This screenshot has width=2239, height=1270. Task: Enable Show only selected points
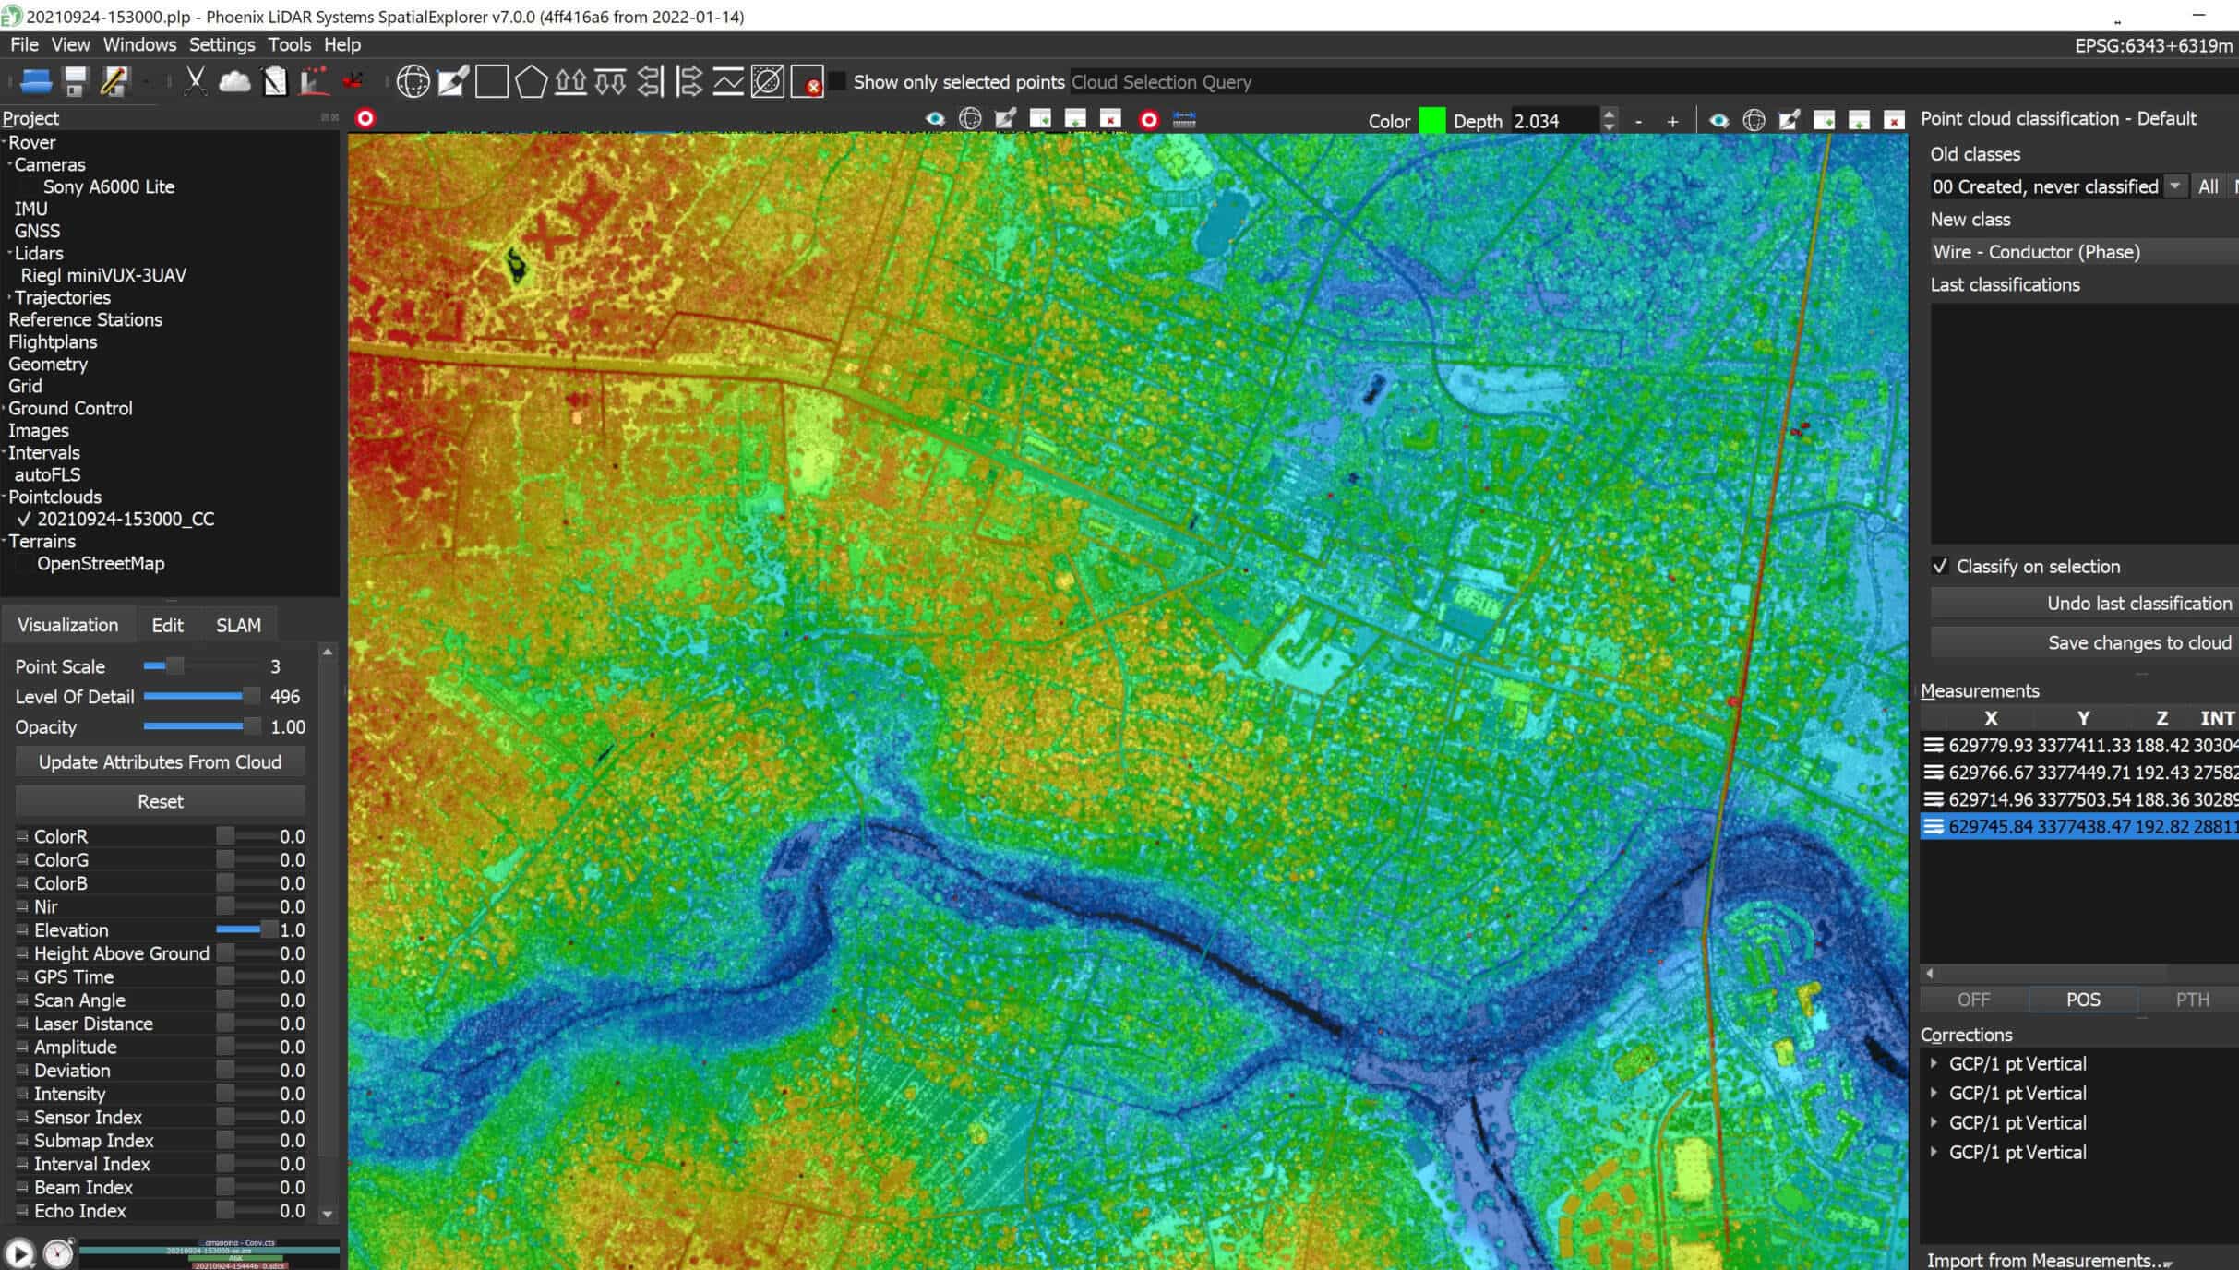(836, 81)
